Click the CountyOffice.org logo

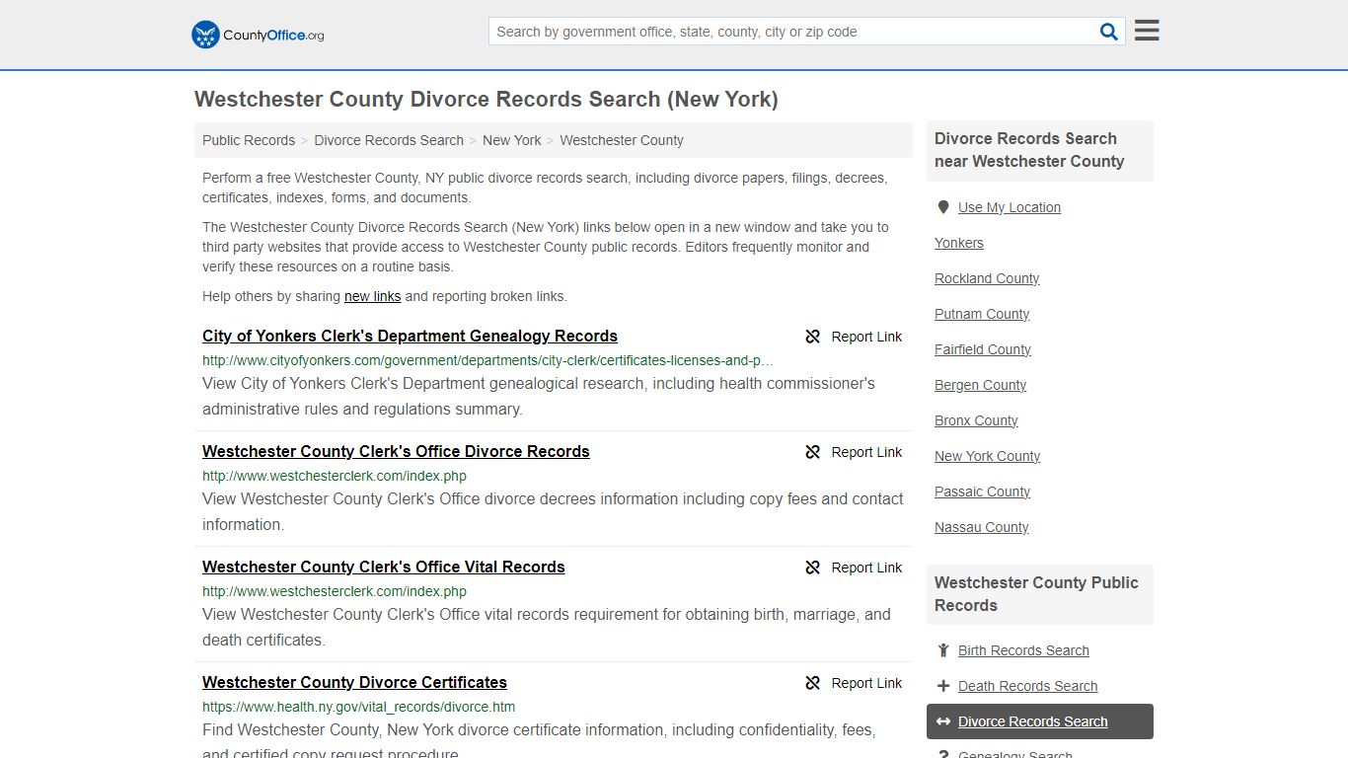click(258, 35)
